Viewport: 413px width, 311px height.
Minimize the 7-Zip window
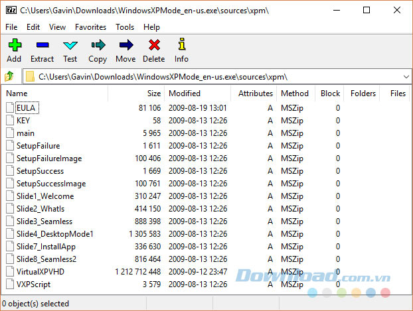pos(337,11)
